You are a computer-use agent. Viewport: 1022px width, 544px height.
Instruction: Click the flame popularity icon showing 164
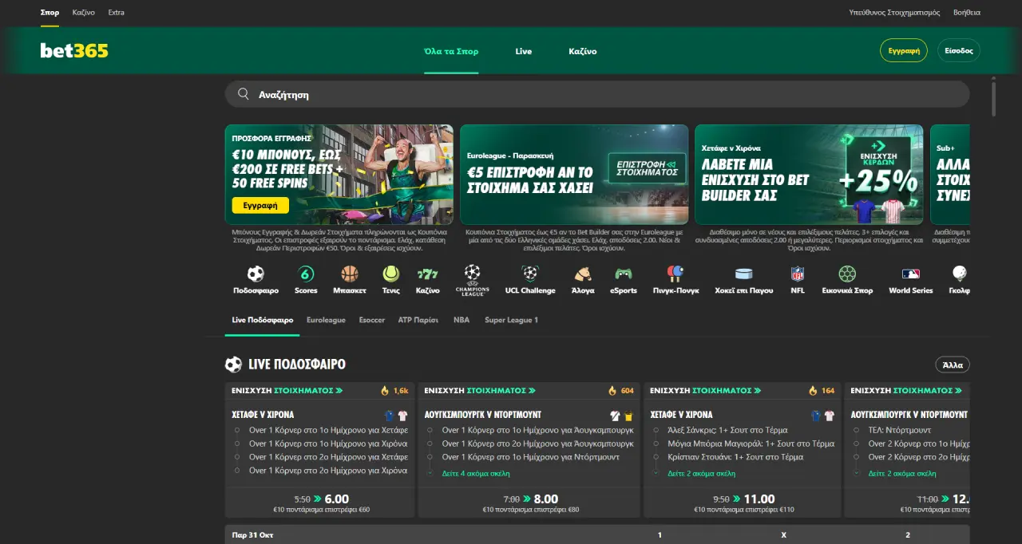coord(813,391)
